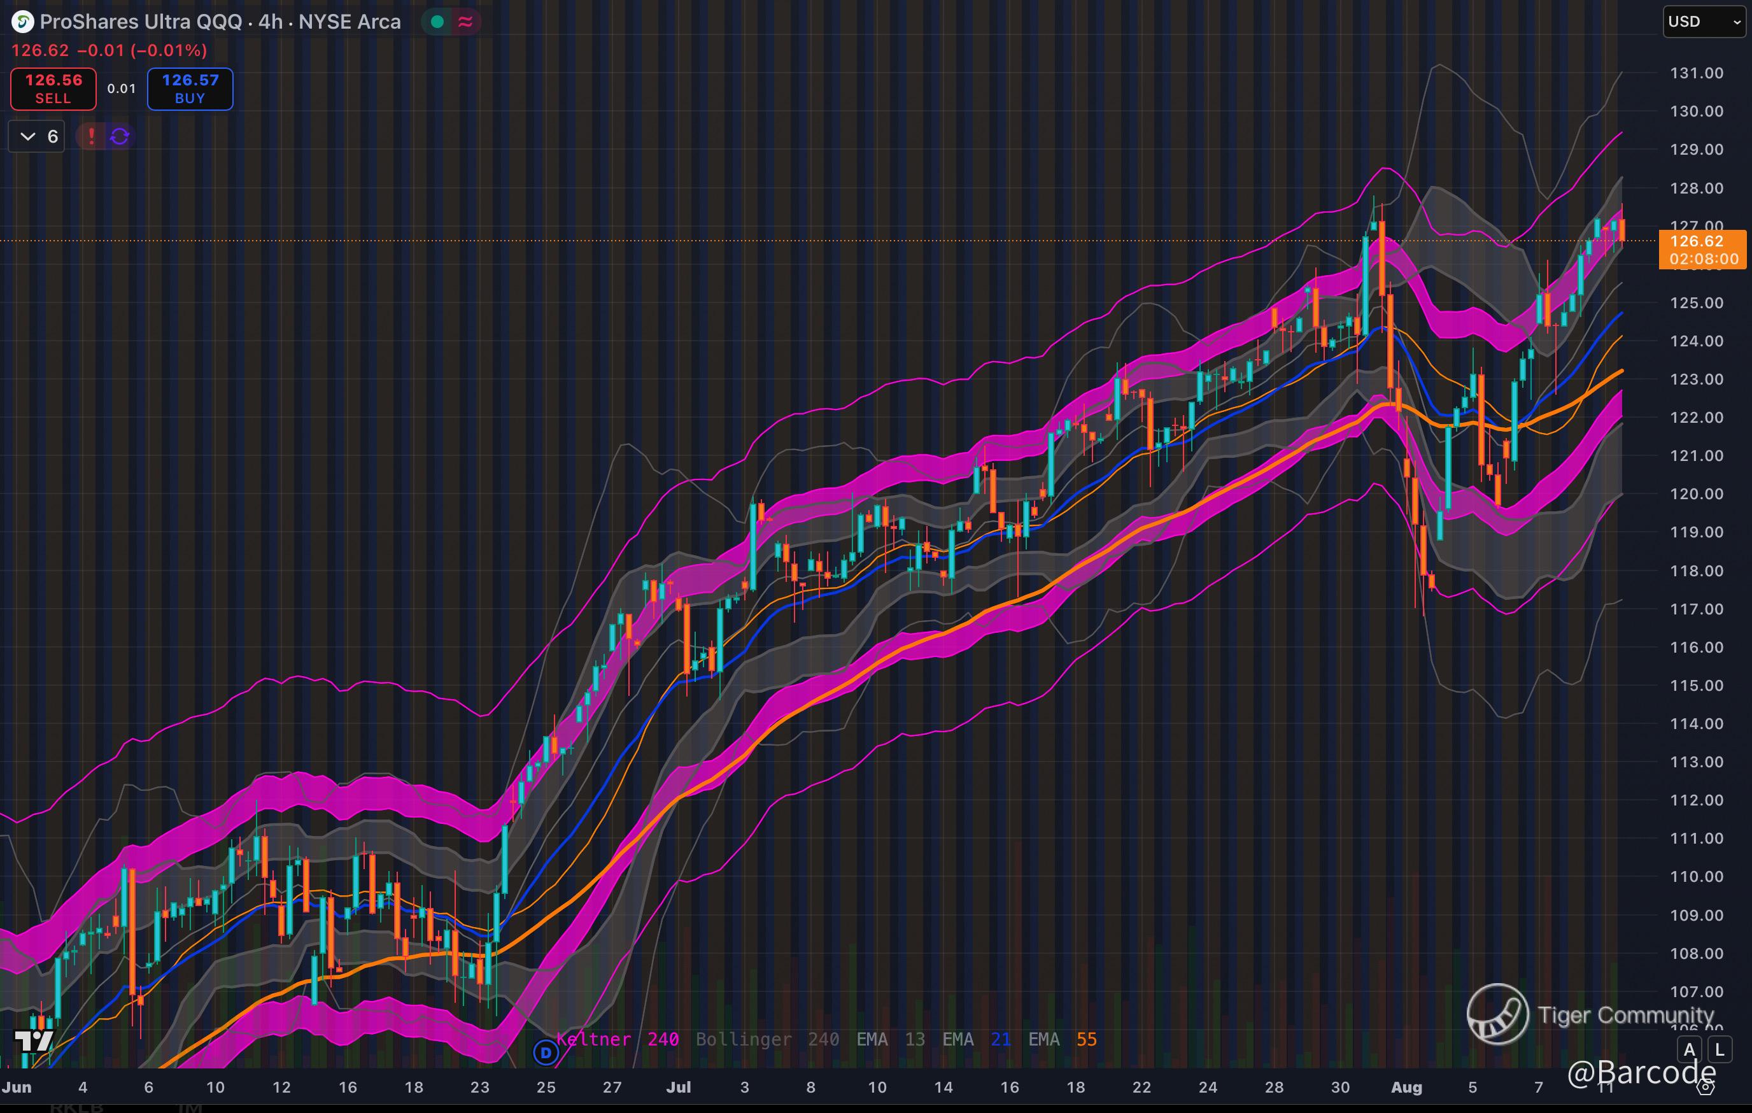
Task: Click the Bollinger 240 indicator label
Action: click(767, 1039)
